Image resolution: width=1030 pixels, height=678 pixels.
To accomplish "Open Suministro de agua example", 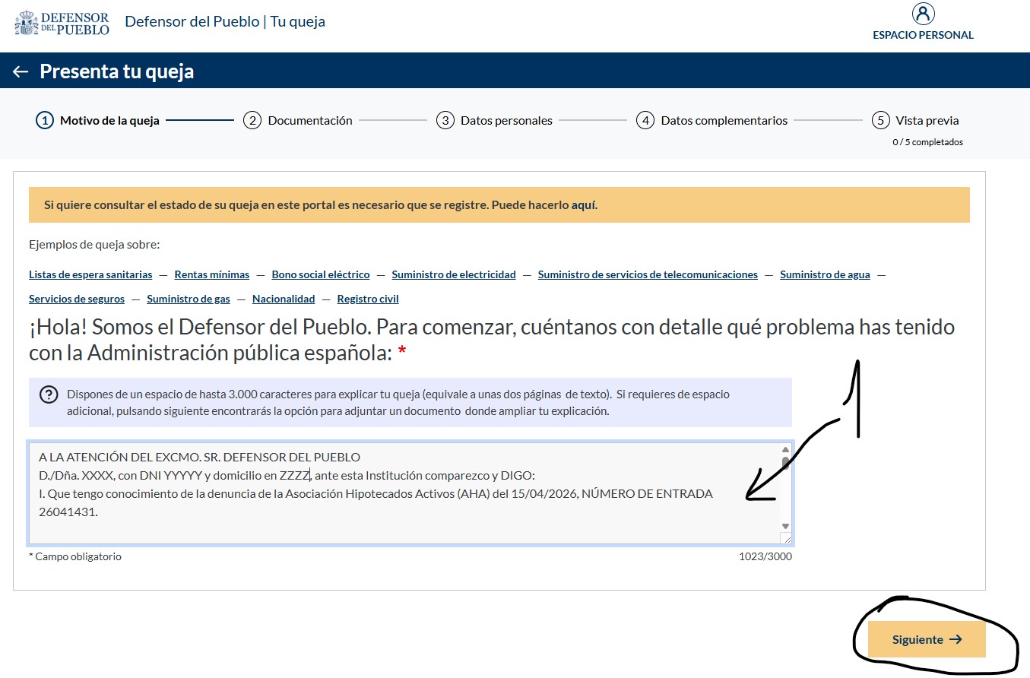I will pyautogui.click(x=825, y=274).
